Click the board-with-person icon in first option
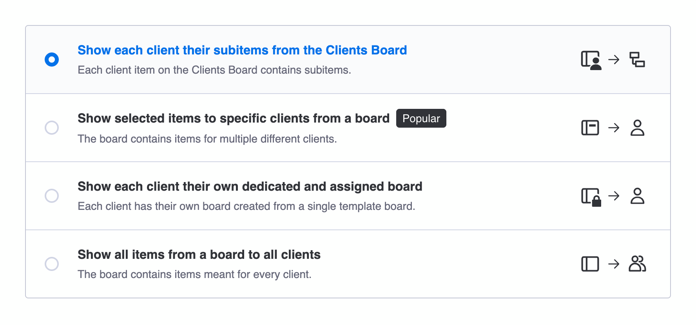The image size is (696, 325). [x=591, y=60]
